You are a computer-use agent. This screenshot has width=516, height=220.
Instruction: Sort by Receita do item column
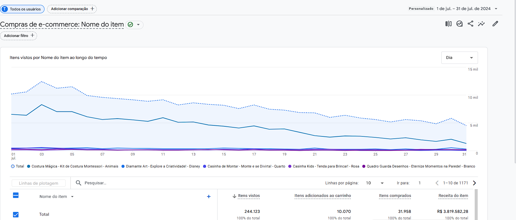click(453, 196)
